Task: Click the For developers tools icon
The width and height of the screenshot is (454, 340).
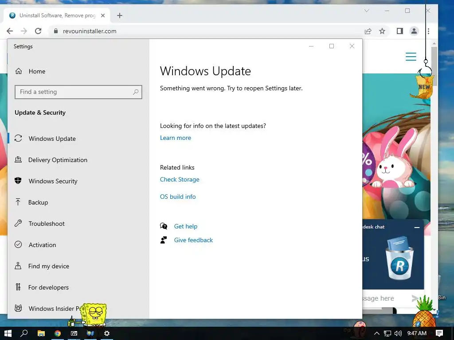Action: (x=18, y=287)
